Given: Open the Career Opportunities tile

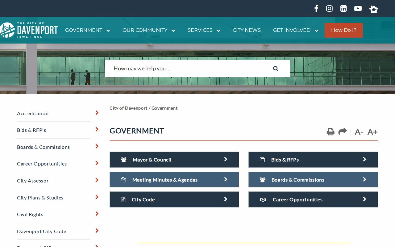Looking at the screenshot, I should point(313,199).
